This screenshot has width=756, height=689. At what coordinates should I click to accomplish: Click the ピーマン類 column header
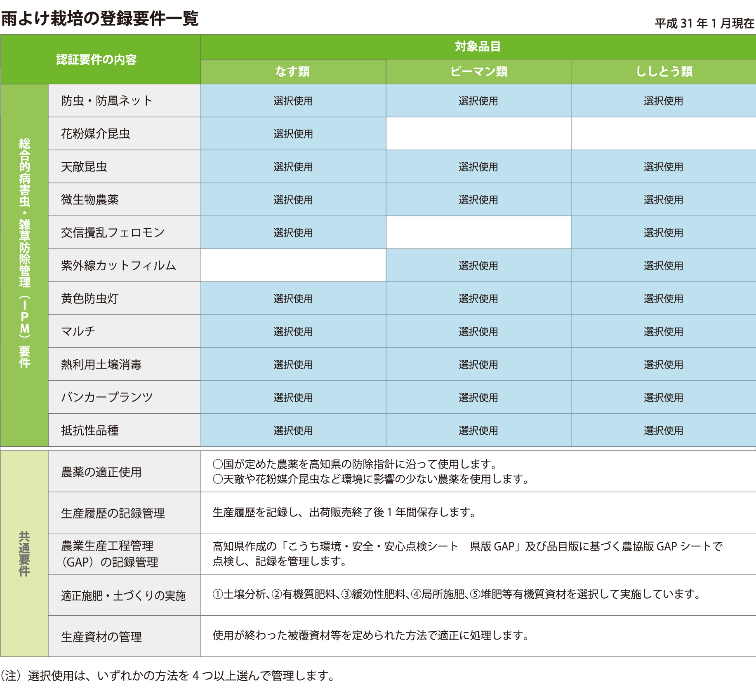(x=478, y=72)
